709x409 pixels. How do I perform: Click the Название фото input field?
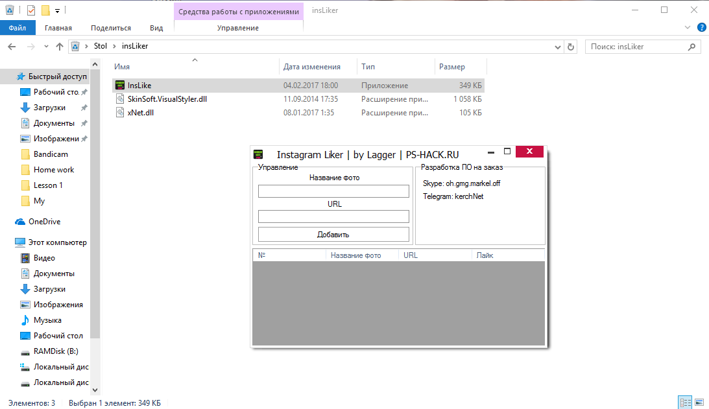click(333, 191)
